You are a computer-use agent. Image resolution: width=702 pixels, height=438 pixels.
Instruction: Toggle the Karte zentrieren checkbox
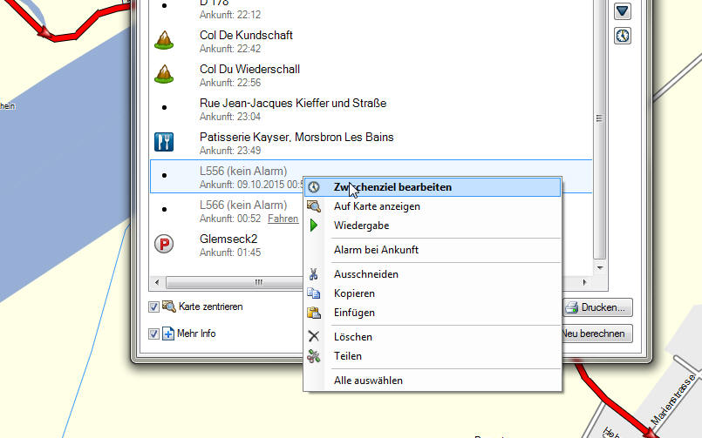pyautogui.click(x=153, y=307)
